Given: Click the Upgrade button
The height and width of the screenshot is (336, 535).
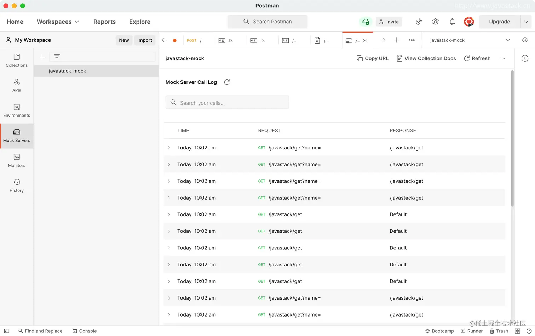Looking at the screenshot, I should [x=500, y=22].
